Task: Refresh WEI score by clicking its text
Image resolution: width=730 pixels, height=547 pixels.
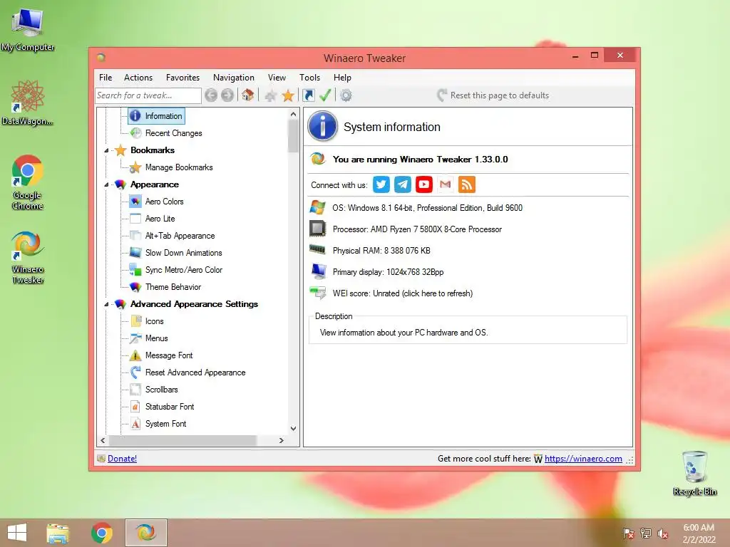Action: click(x=402, y=293)
